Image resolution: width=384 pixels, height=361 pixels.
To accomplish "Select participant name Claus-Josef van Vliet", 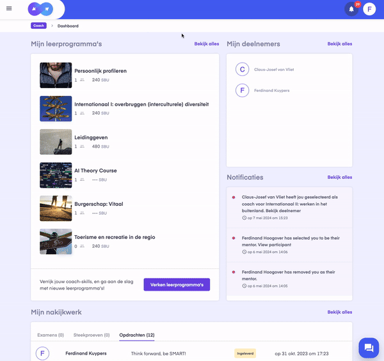I will (x=274, y=70).
